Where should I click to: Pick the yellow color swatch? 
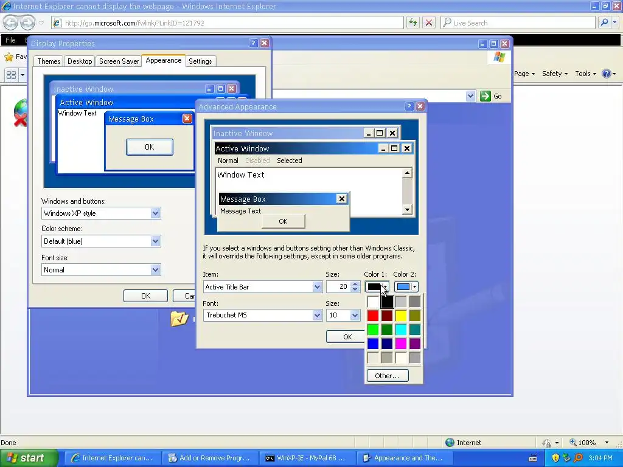(401, 316)
